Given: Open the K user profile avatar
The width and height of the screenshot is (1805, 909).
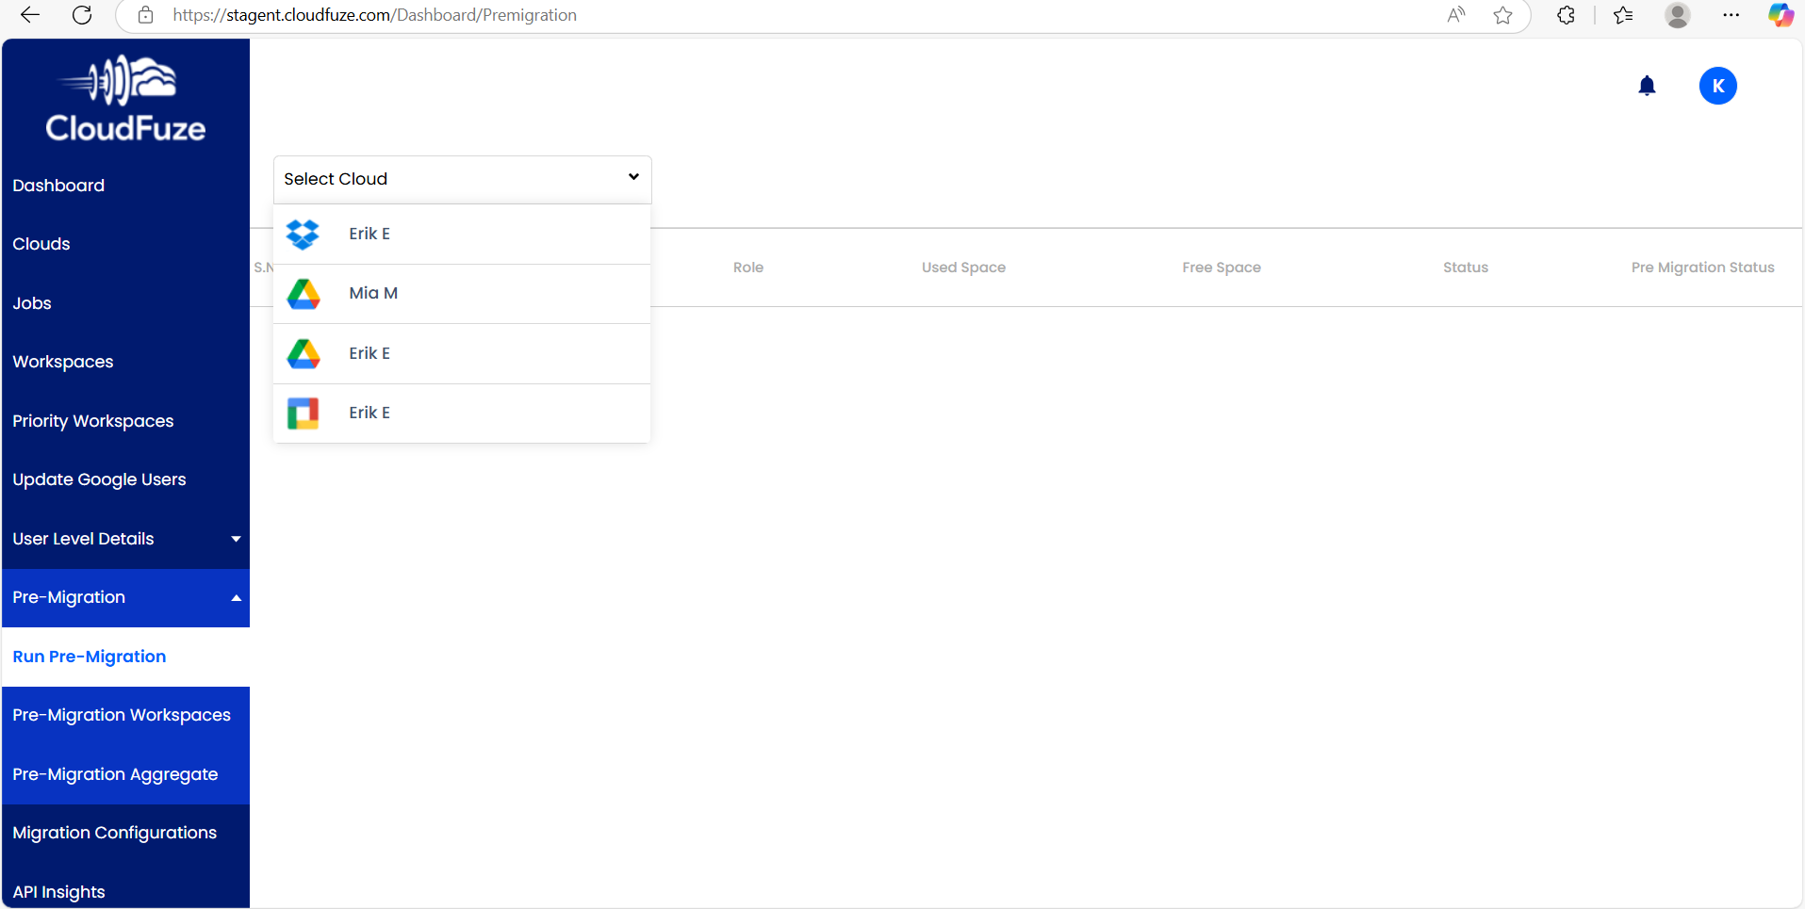Looking at the screenshot, I should coord(1717,87).
